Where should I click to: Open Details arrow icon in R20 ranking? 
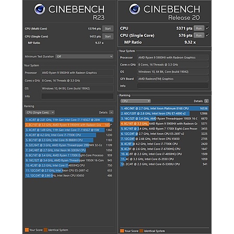[206, 101]
